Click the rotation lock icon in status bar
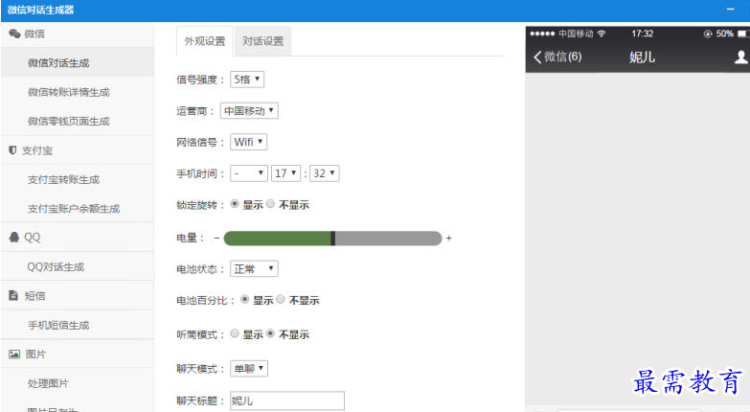Image resolution: width=750 pixels, height=412 pixels. tap(708, 34)
